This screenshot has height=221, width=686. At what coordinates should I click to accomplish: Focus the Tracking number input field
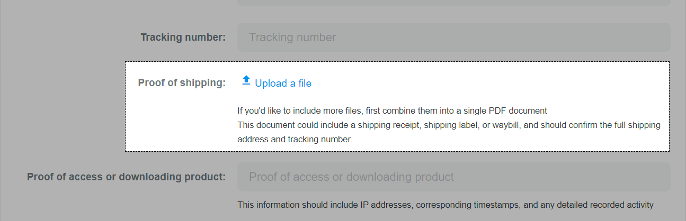pos(453,38)
